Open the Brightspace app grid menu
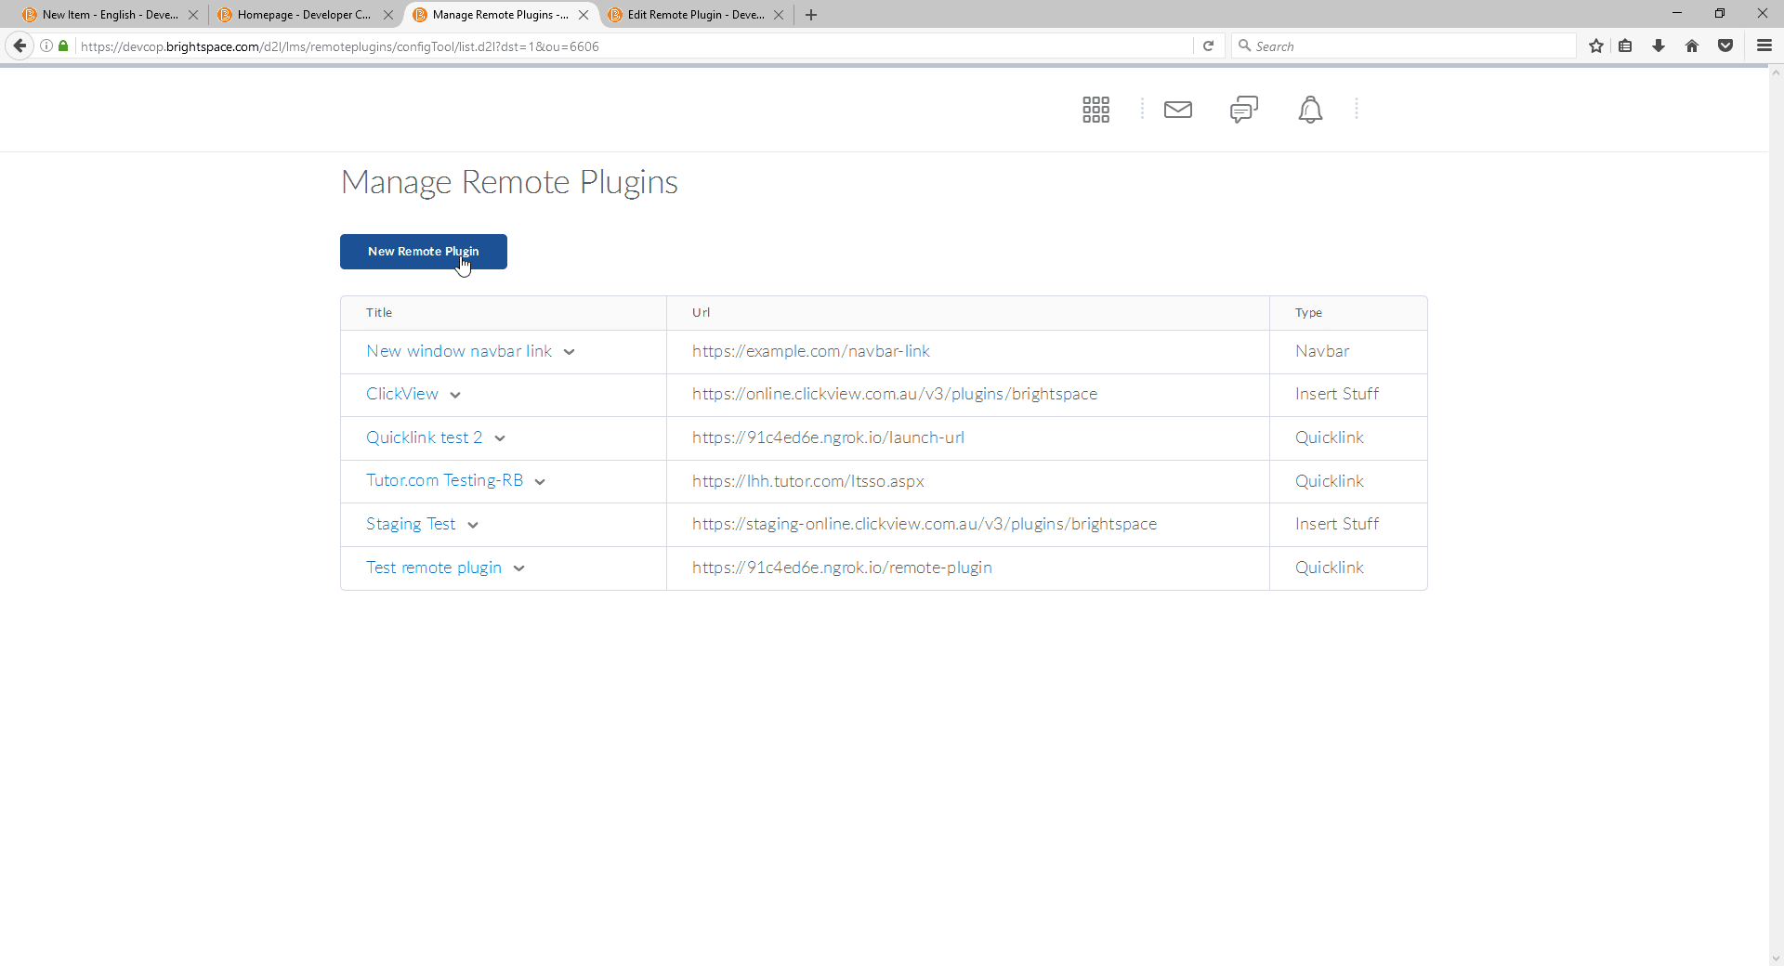The width and height of the screenshot is (1784, 966). coord(1095,109)
